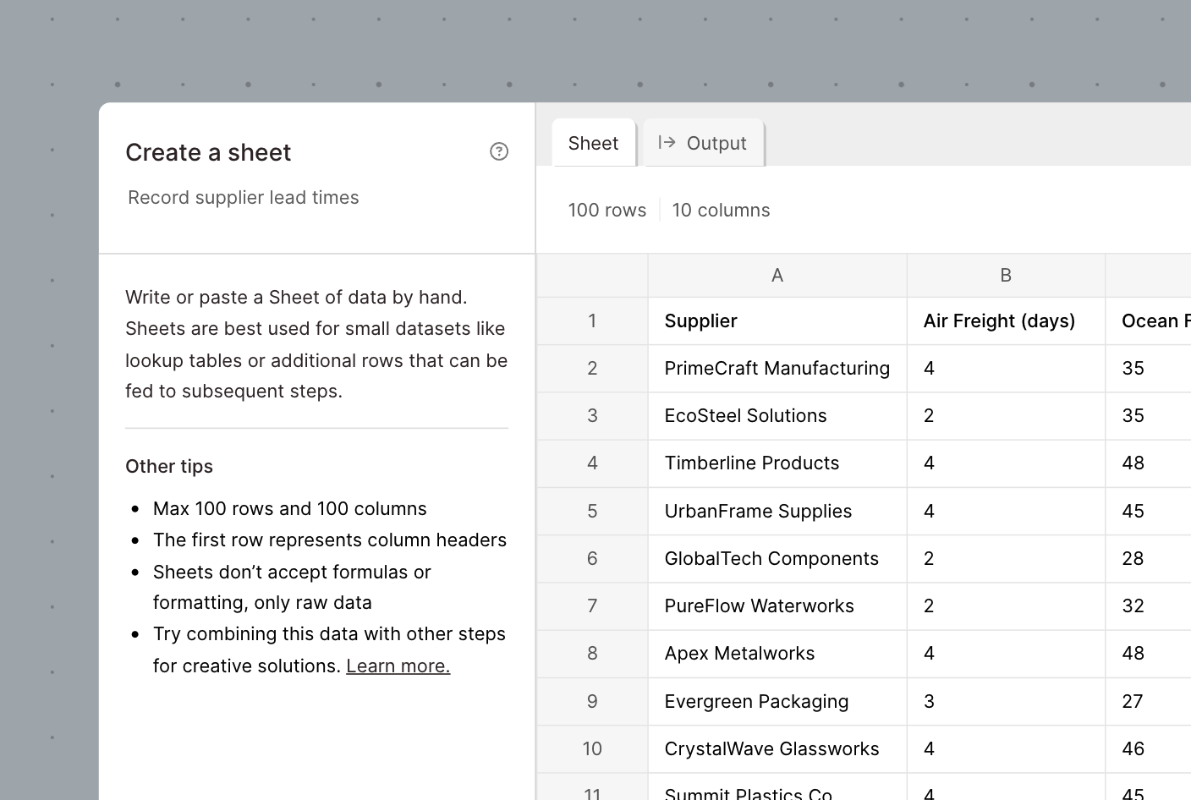Open the Learn more link
This screenshot has height=800, width=1191.
coord(398,666)
